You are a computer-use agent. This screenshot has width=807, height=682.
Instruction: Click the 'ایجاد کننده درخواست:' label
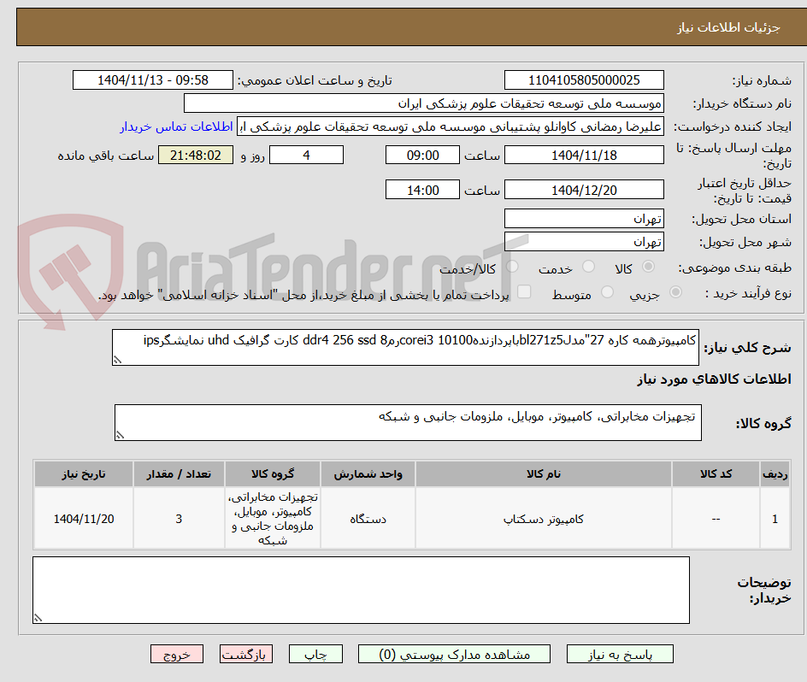733,127
